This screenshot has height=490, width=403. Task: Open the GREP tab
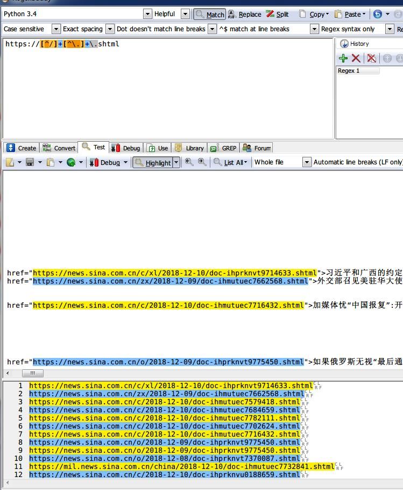223,148
